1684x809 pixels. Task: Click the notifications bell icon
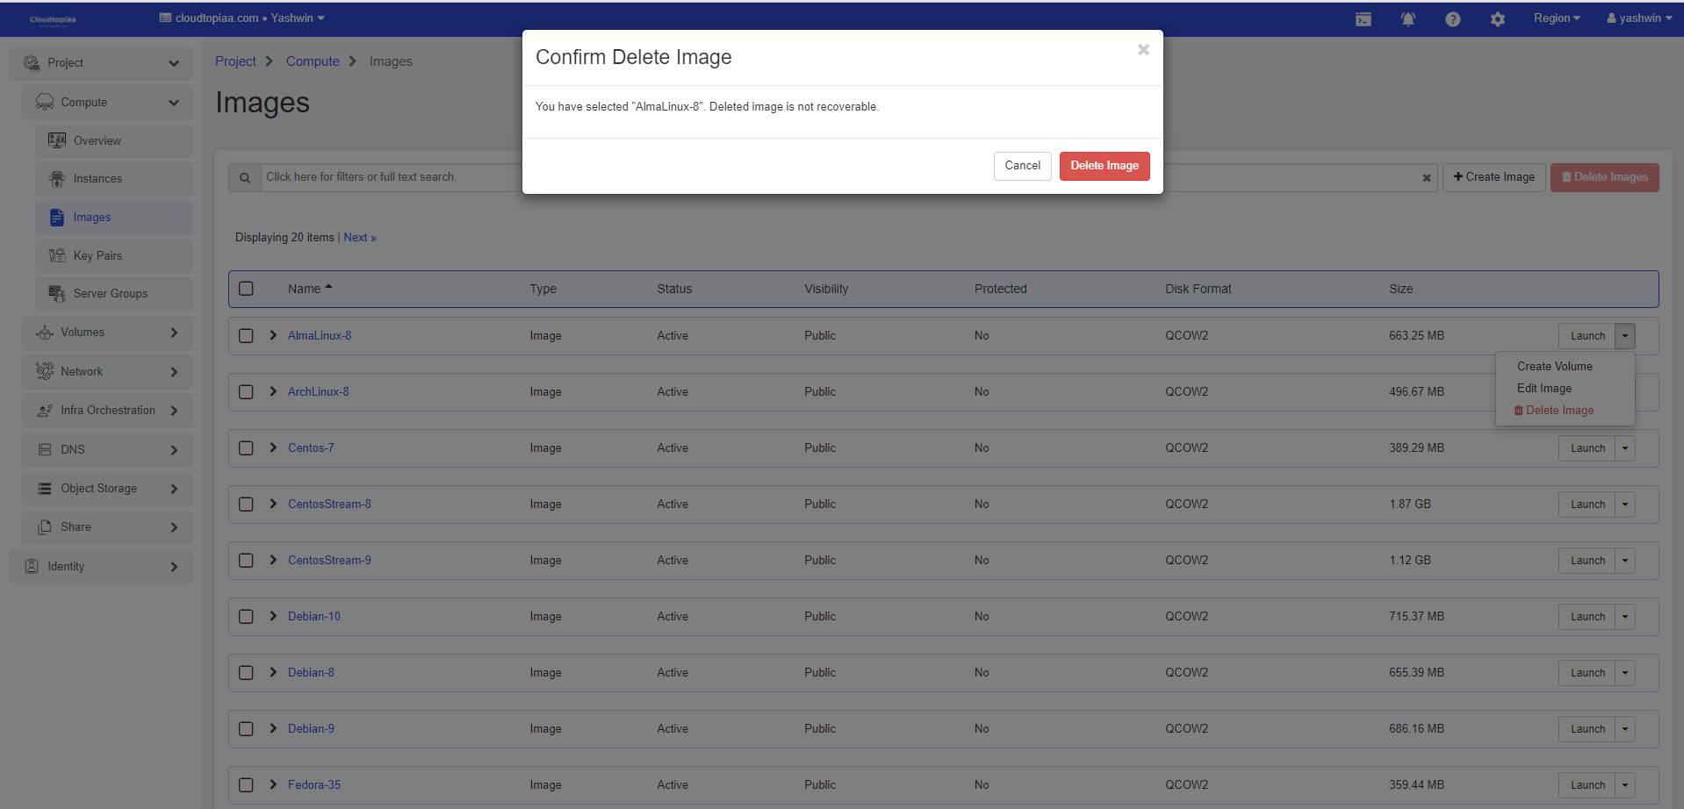pos(1407,19)
